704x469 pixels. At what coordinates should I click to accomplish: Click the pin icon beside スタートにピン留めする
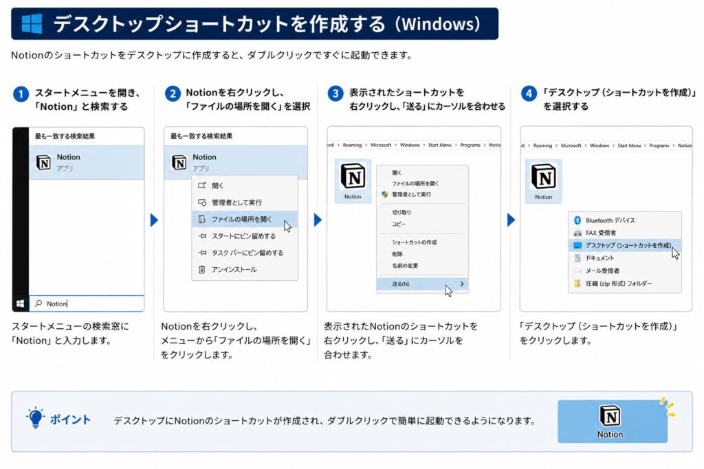pos(202,236)
